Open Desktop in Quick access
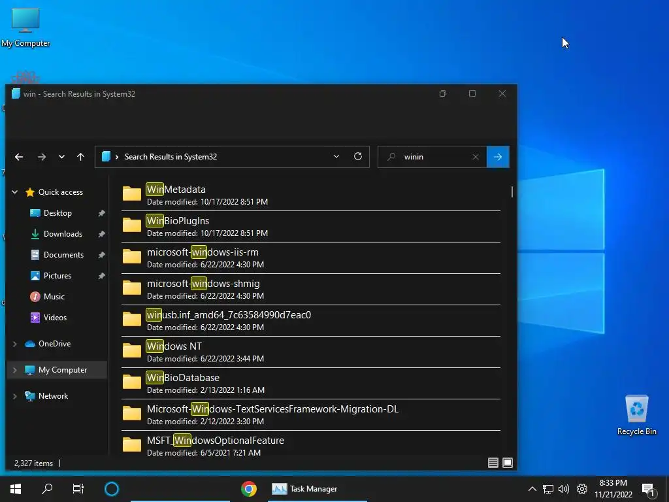The width and height of the screenshot is (669, 502). tap(57, 213)
